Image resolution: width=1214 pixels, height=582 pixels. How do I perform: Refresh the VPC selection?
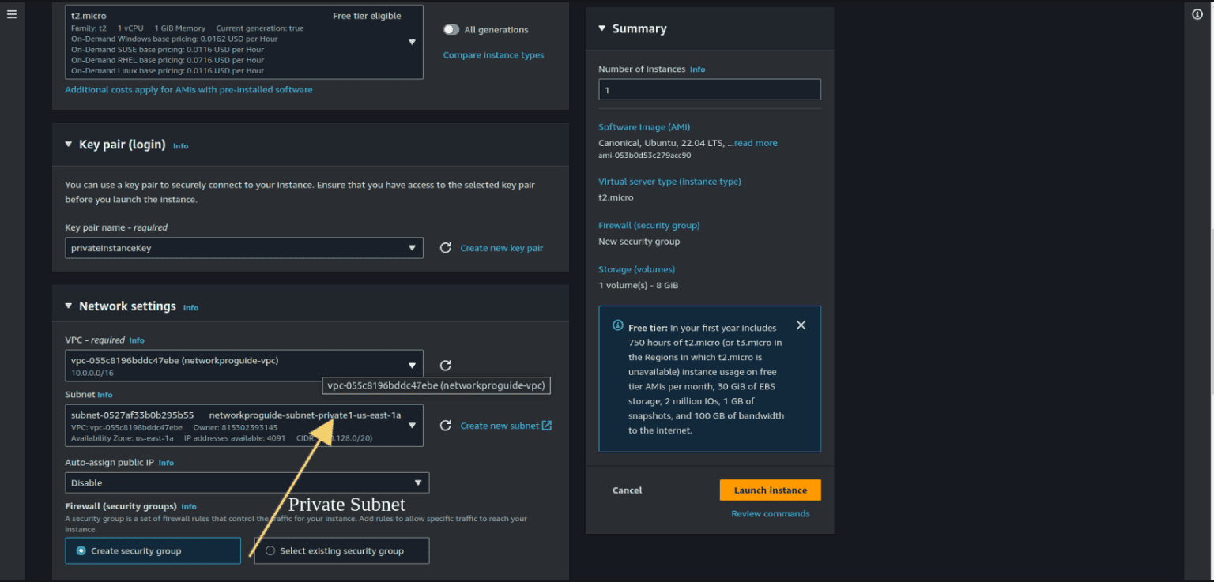[445, 365]
